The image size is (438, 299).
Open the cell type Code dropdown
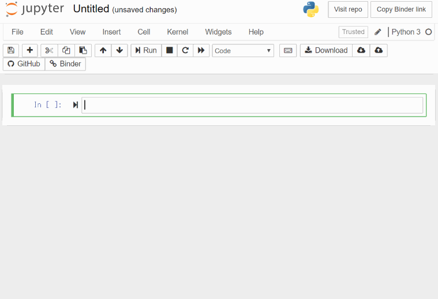coord(243,50)
